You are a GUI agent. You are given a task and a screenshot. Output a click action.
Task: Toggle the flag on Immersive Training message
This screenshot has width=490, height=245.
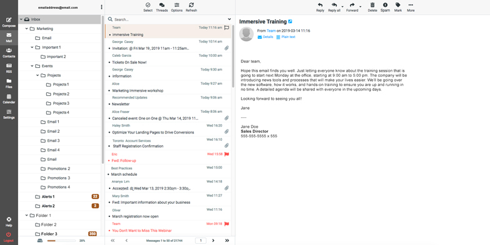click(227, 27)
